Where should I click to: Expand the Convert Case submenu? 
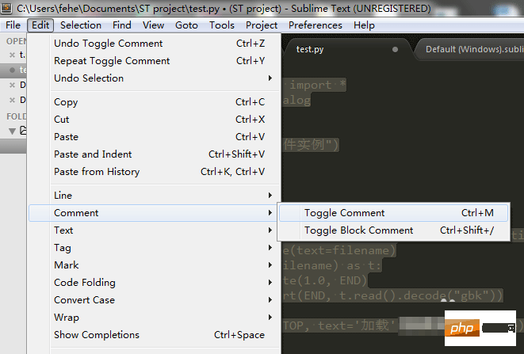tap(154, 299)
